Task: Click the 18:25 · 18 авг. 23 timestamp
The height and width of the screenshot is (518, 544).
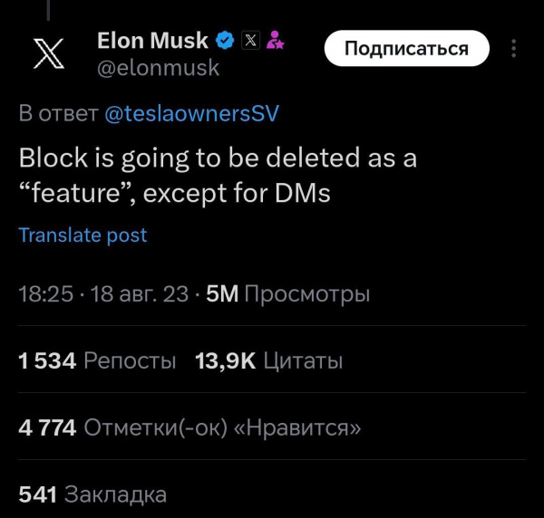Action: [103, 294]
